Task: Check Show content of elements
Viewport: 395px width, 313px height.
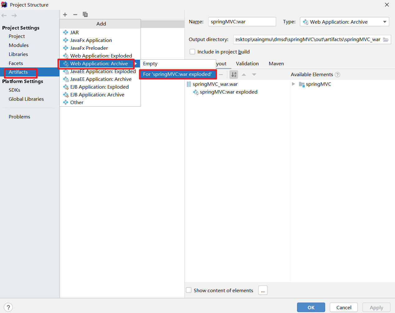Action: [x=188, y=290]
